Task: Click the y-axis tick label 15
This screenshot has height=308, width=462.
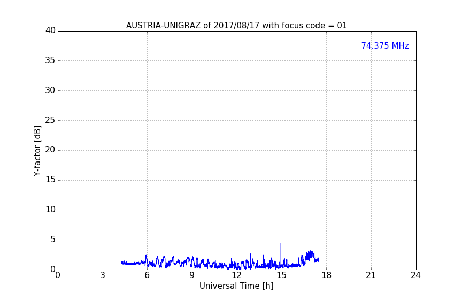Action: (50, 180)
